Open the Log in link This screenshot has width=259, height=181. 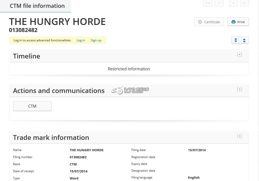(81, 40)
